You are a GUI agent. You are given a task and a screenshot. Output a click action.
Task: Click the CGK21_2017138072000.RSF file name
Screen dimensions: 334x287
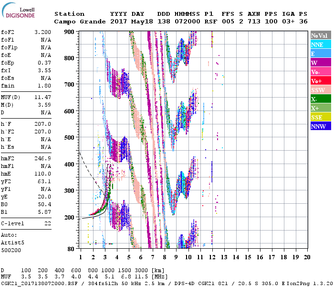point(40,284)
